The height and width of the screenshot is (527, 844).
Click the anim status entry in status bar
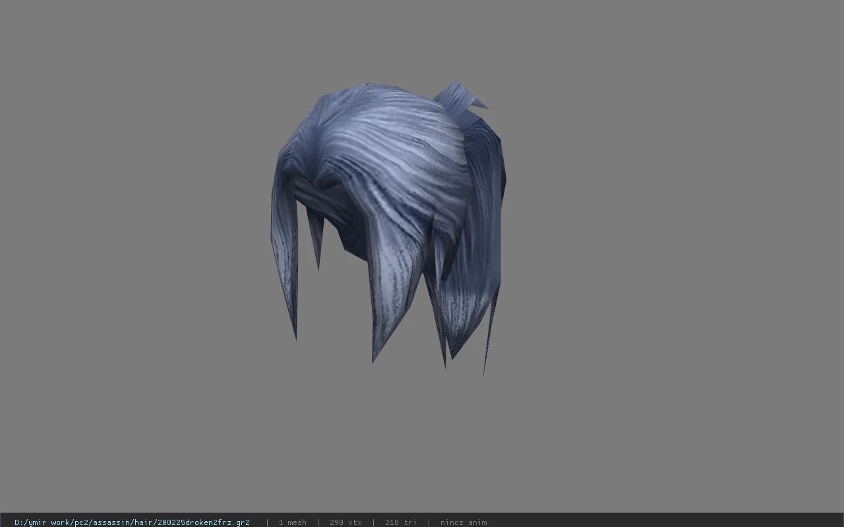(464, 522)
